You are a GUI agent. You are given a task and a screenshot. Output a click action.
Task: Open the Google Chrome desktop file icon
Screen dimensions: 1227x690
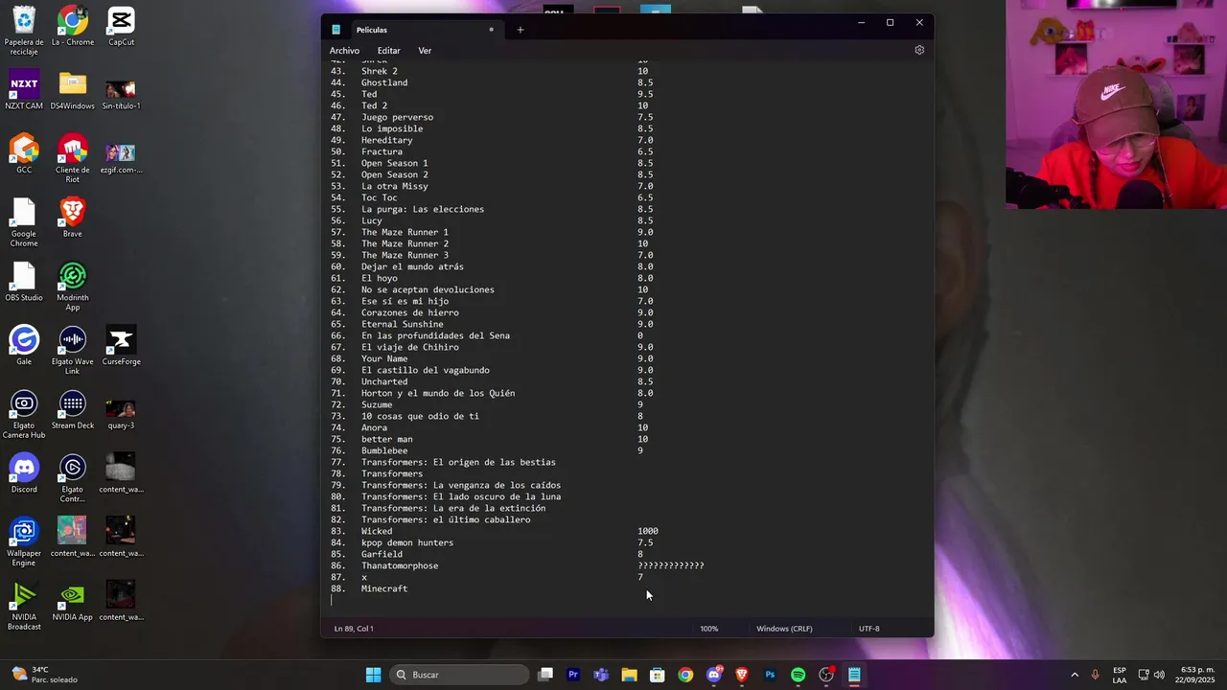[x=24, y=222]
